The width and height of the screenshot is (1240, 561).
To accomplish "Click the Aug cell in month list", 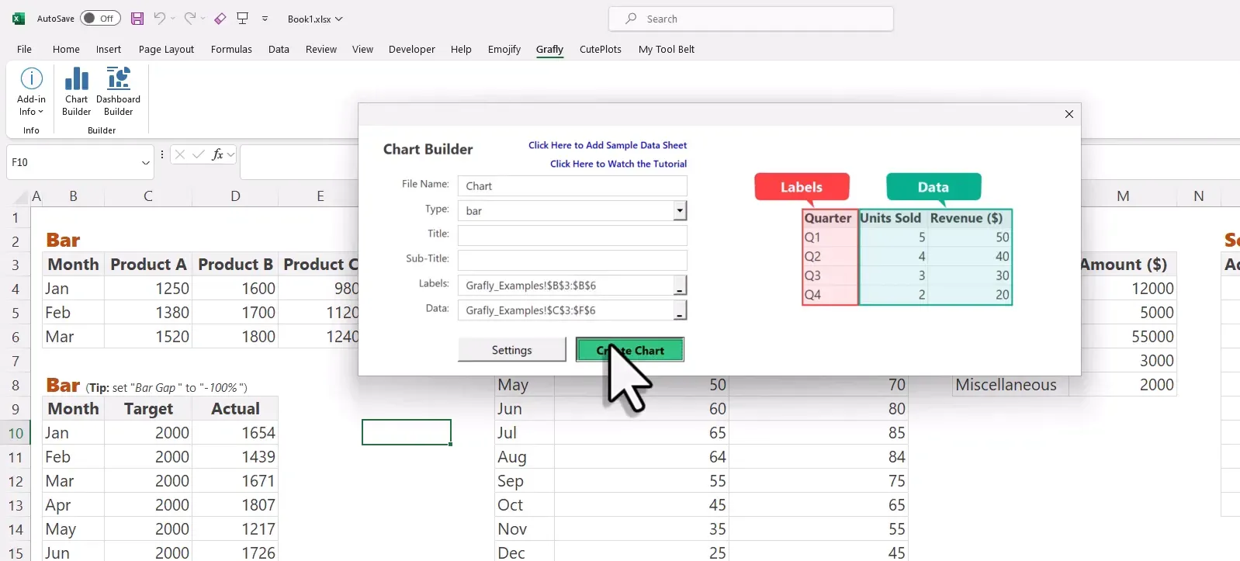I will tap(525, 457).
